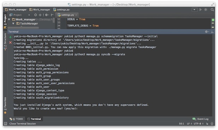Open the Terminal panel gear settings menu
The image size is (218, 130).
click(x=207, y=32)
